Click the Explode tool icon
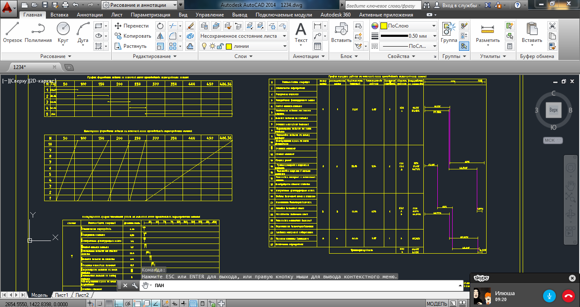This screenshot has height=307, width=580. [190, 36]
